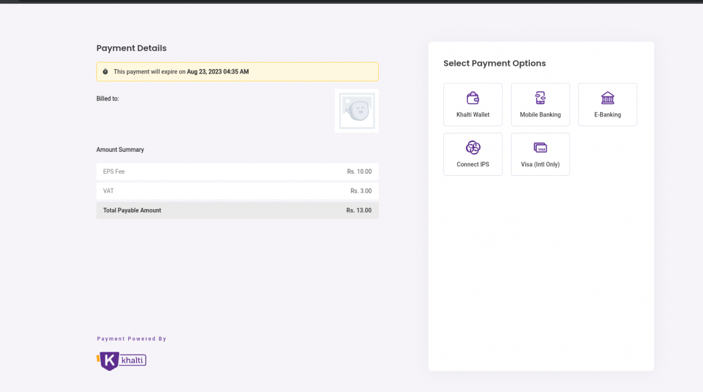Image resolution: width=703 pixels, height=392 pixels.
Task: Click the stopwatch icon in expiry notice
Action: coord(105,72)
